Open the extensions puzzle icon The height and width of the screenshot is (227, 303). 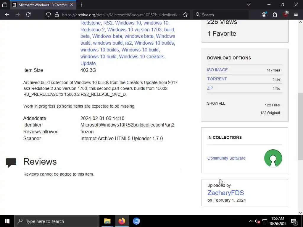[x=275, y=15]
